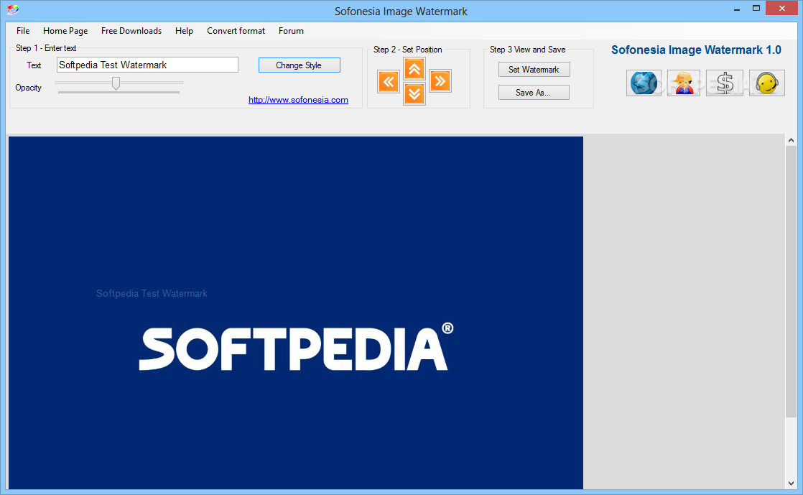The image size is (803, 495).
Task: Move watermark left with double-arrow button
Action: tap(388, 81)
